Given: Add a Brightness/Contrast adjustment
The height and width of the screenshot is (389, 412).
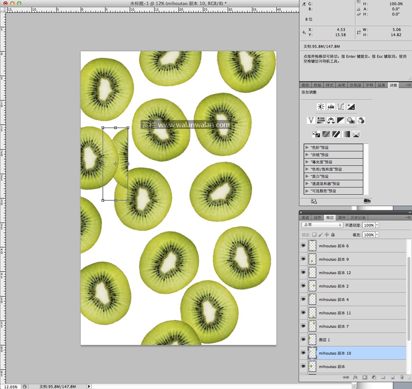Looking at the screenshot, I should pos(321,107).
